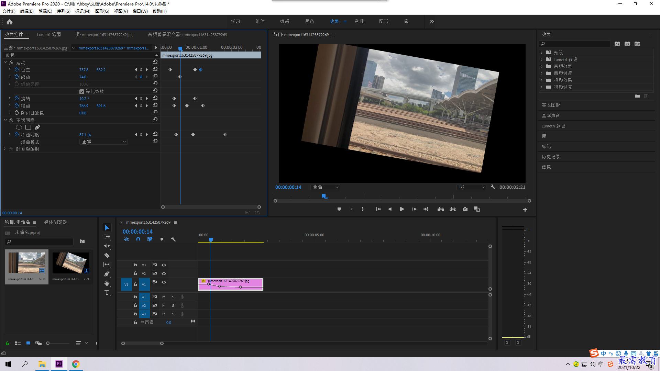Open History panel

tap(551, 157)
